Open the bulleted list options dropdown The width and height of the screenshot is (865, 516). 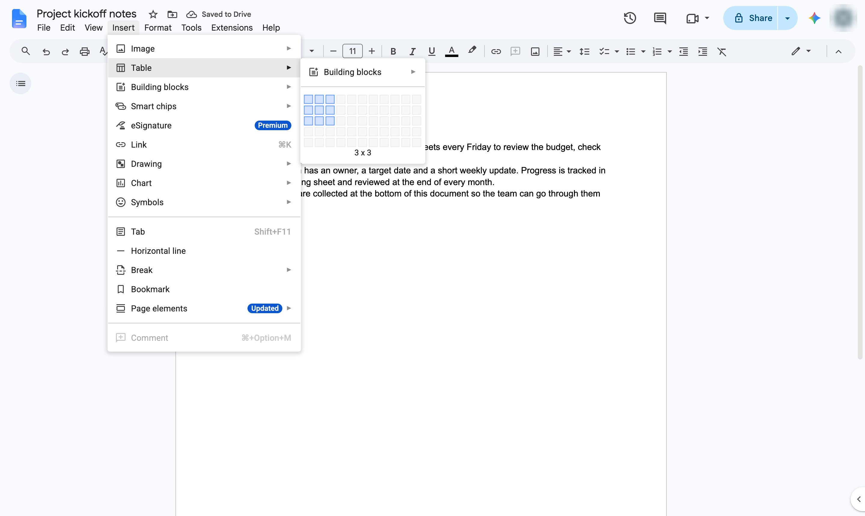pyautogui.click(x=643, y=52)
